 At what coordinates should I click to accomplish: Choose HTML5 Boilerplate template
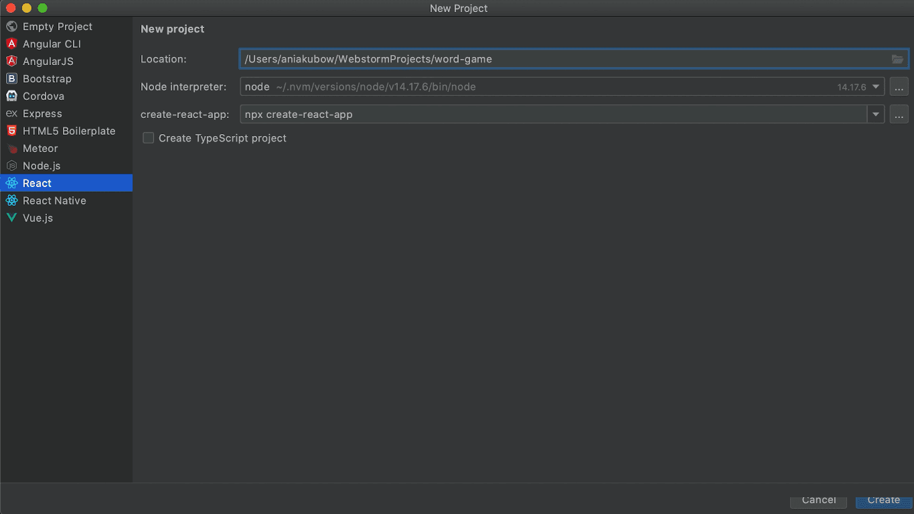click(x=66, y=131)
